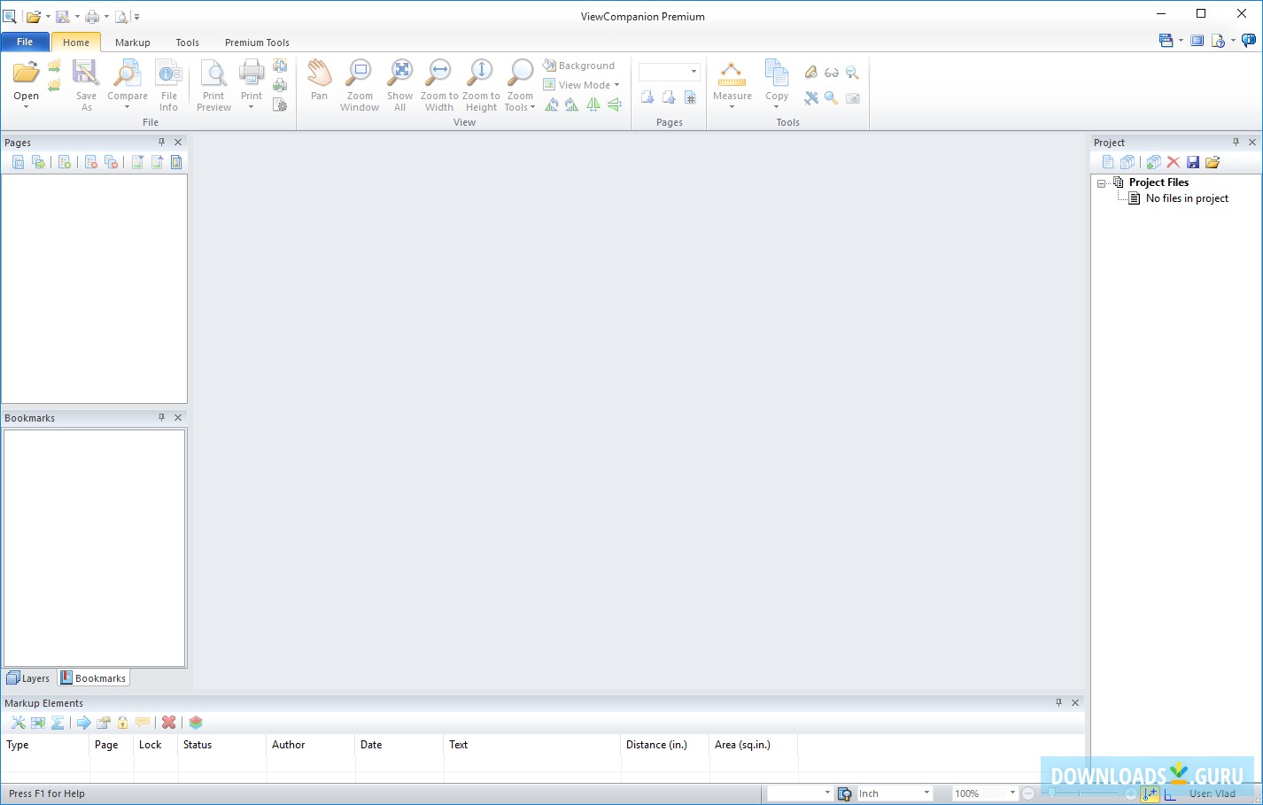Viewport: 1263px width, 805px height.
Task: Collapse the Project Files tree node
Action: click(1102, 183)
